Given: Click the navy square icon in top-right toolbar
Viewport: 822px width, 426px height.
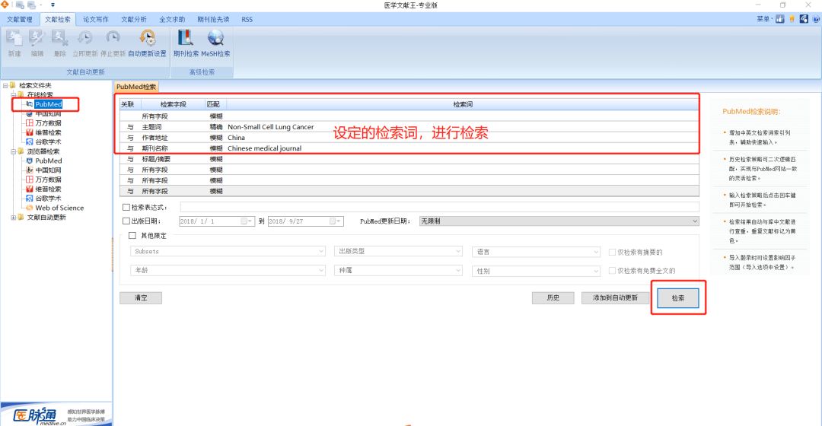Looking at the screenshot, I should pos(804,19).
